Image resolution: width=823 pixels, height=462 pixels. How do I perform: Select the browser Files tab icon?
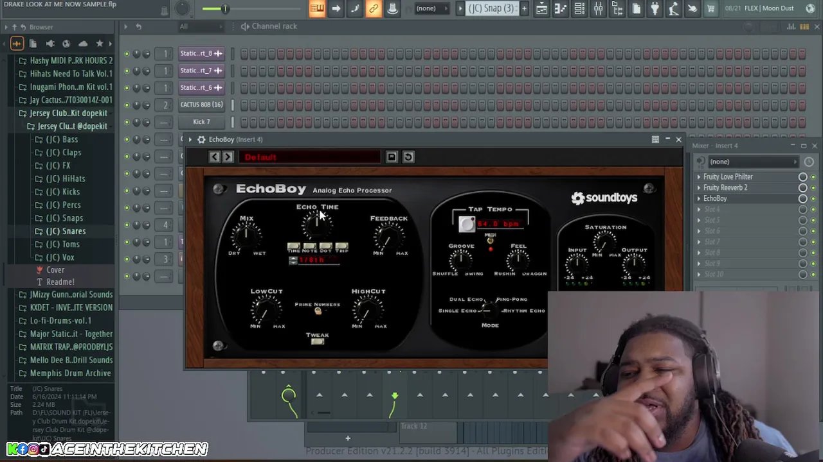(x=33, y=44)
